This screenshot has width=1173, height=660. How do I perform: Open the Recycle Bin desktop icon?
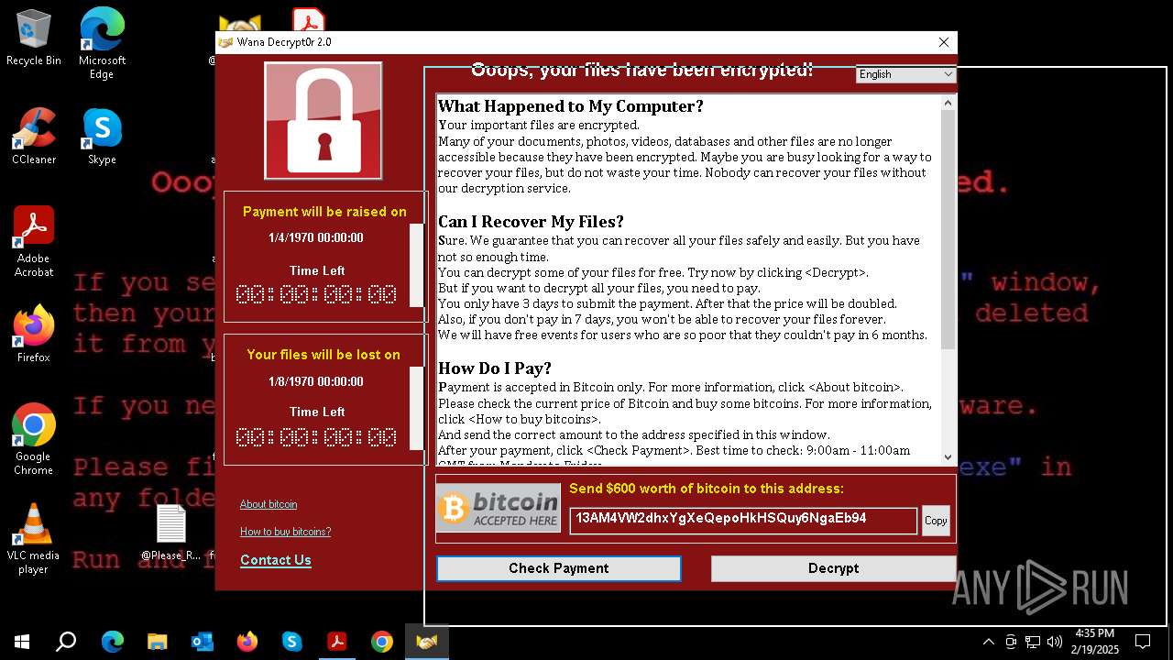pos(34,38)
